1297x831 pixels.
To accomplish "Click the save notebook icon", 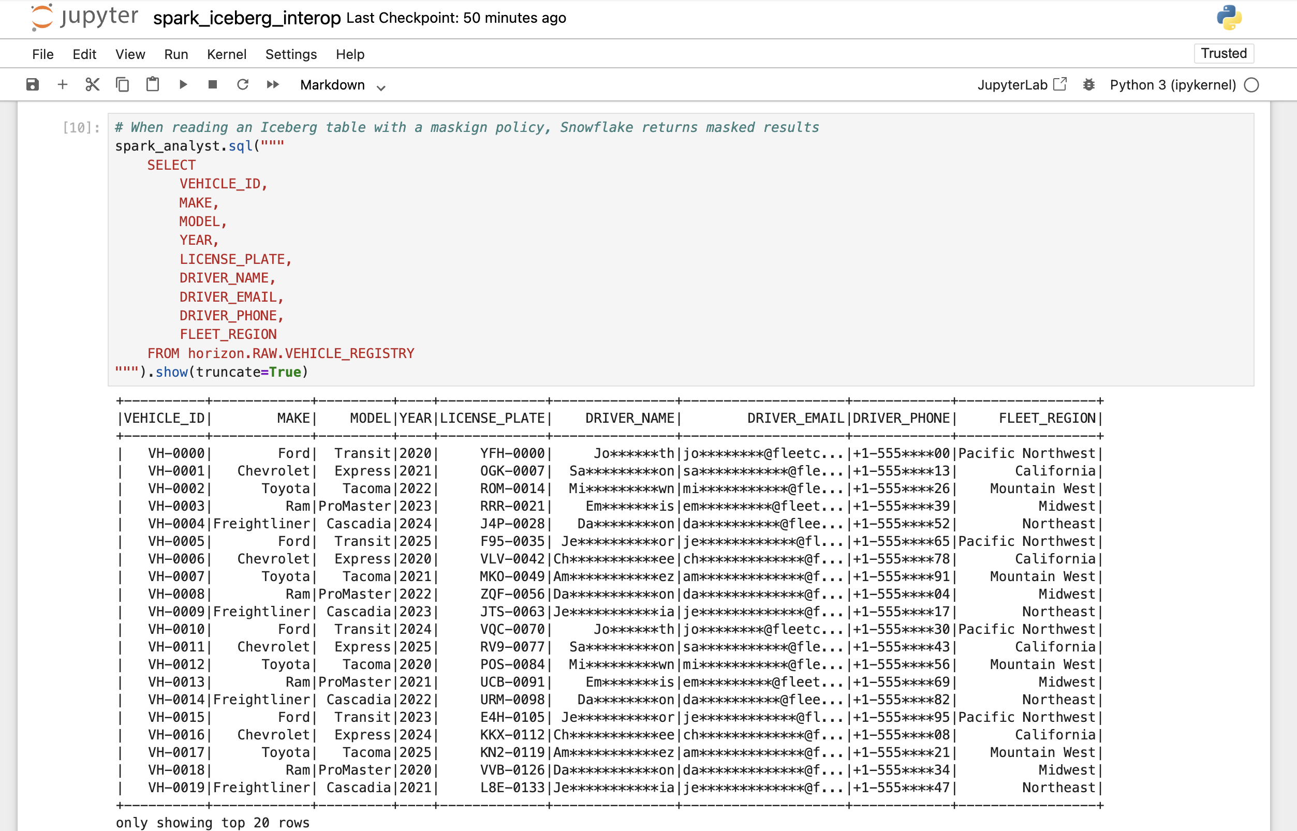I will (33, 85).
